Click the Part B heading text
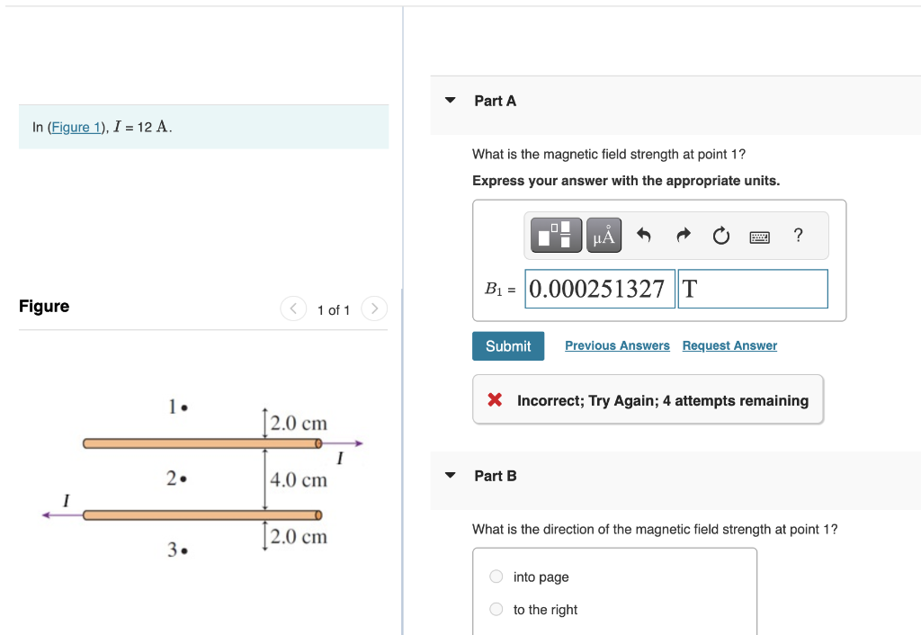This screenshot has height=635, width=921. pyautogui.click(x=496, y=476)
